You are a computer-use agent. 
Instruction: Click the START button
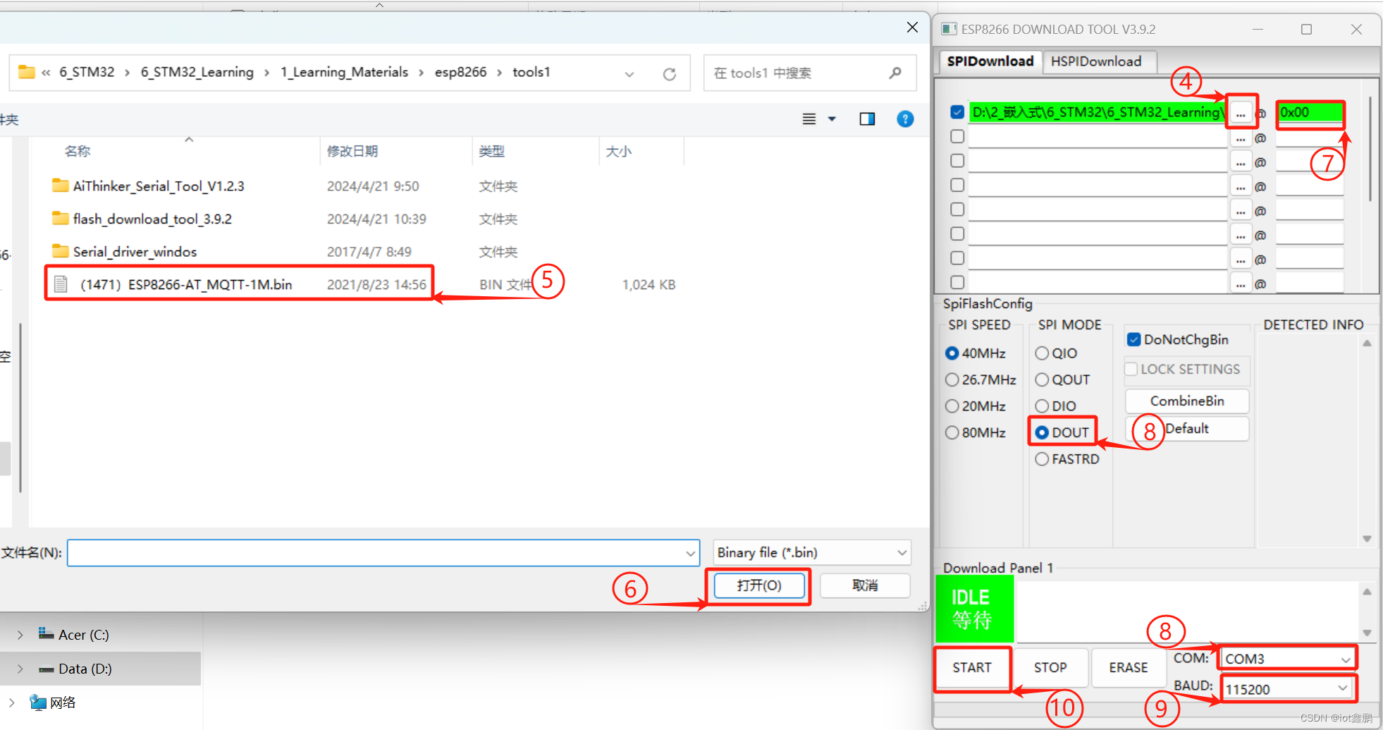click(972, 667)
